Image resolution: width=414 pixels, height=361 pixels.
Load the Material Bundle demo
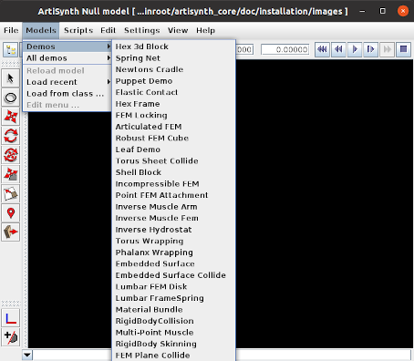[174, 310]
